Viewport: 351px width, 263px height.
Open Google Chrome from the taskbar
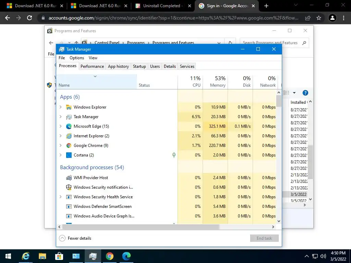[109, 256]
